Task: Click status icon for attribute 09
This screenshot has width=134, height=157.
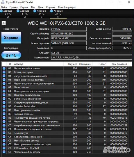Action: [4, 87]
